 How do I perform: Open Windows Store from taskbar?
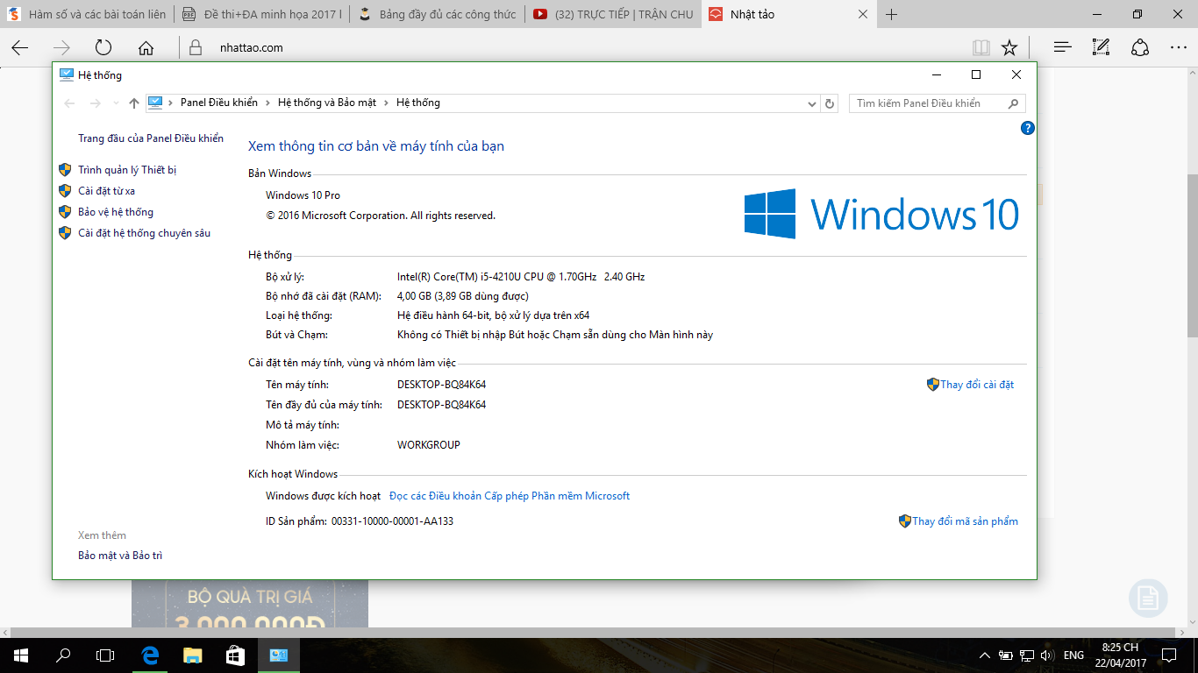pos(235,655)
